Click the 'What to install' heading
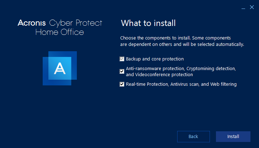This screenshot has height=148, width=259. click(x=148, y=23)
